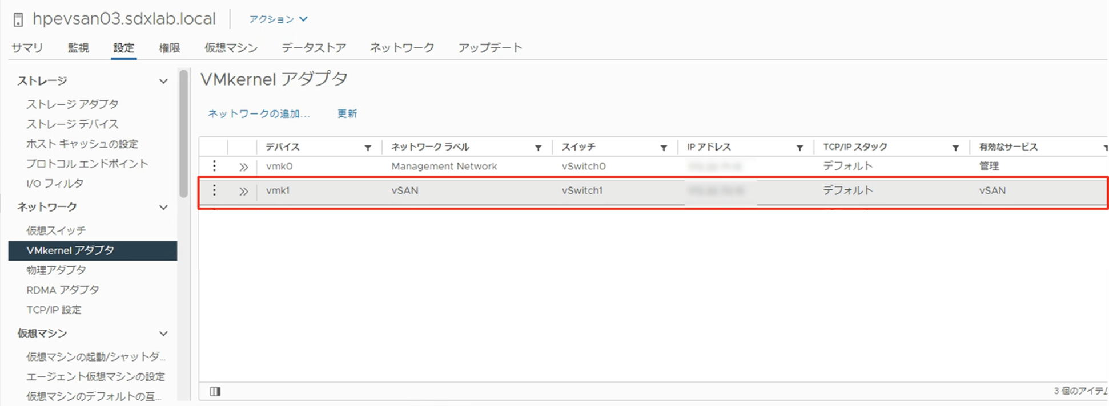The width and height of the screenshot is (1109, 406).
Task: Click the vSwitch1 cell
Action: pyautogui.click(x=582, y=190)
